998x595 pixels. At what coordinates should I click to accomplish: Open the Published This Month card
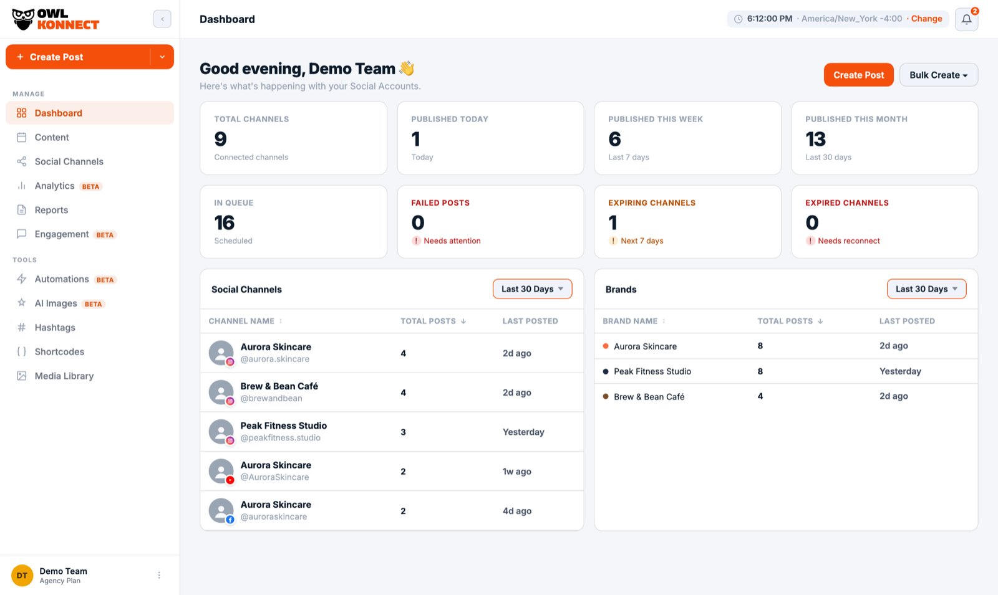click(x=884, y=138)
